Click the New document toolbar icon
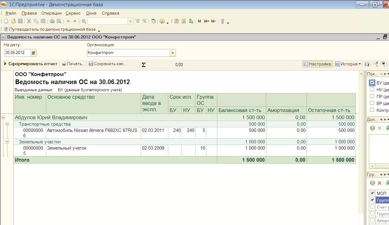The width and height of the screenshot is (389, 225). (6, 21)
